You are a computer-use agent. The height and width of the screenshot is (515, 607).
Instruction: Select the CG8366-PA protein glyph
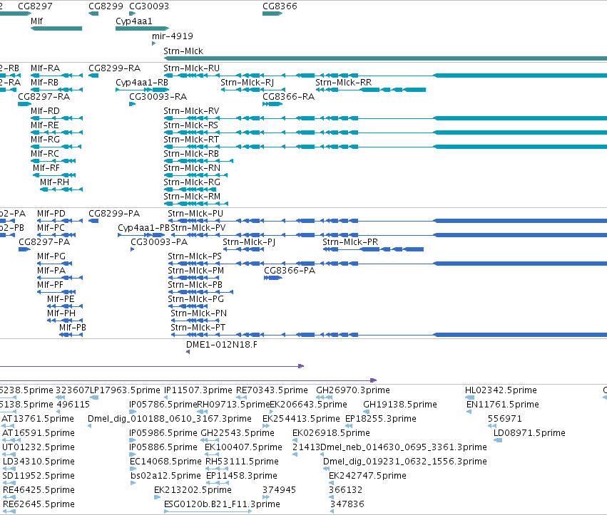pyautogui.click(x=273, y=278)
